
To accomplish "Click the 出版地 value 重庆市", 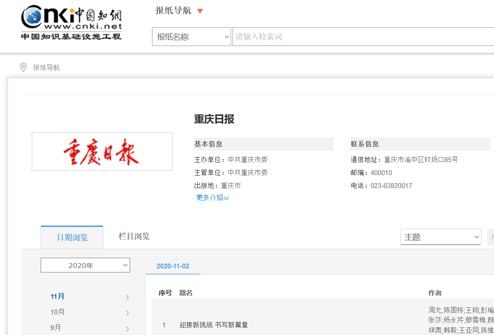I will 231,185.
